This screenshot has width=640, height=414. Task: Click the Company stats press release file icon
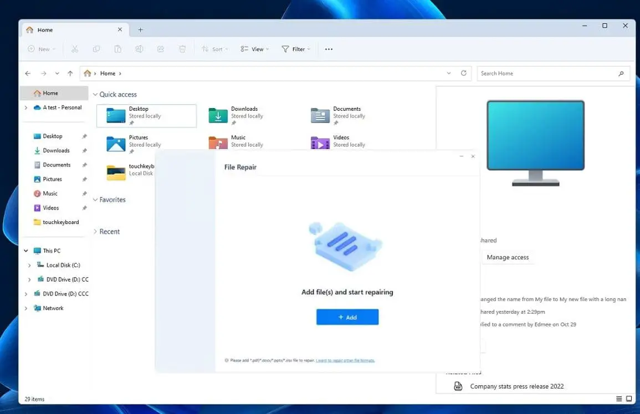coord(458,386)
